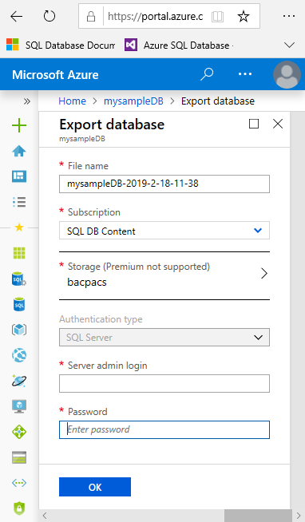
Task: Open Dashboard icon in sidebar
Action: point(19,176)
